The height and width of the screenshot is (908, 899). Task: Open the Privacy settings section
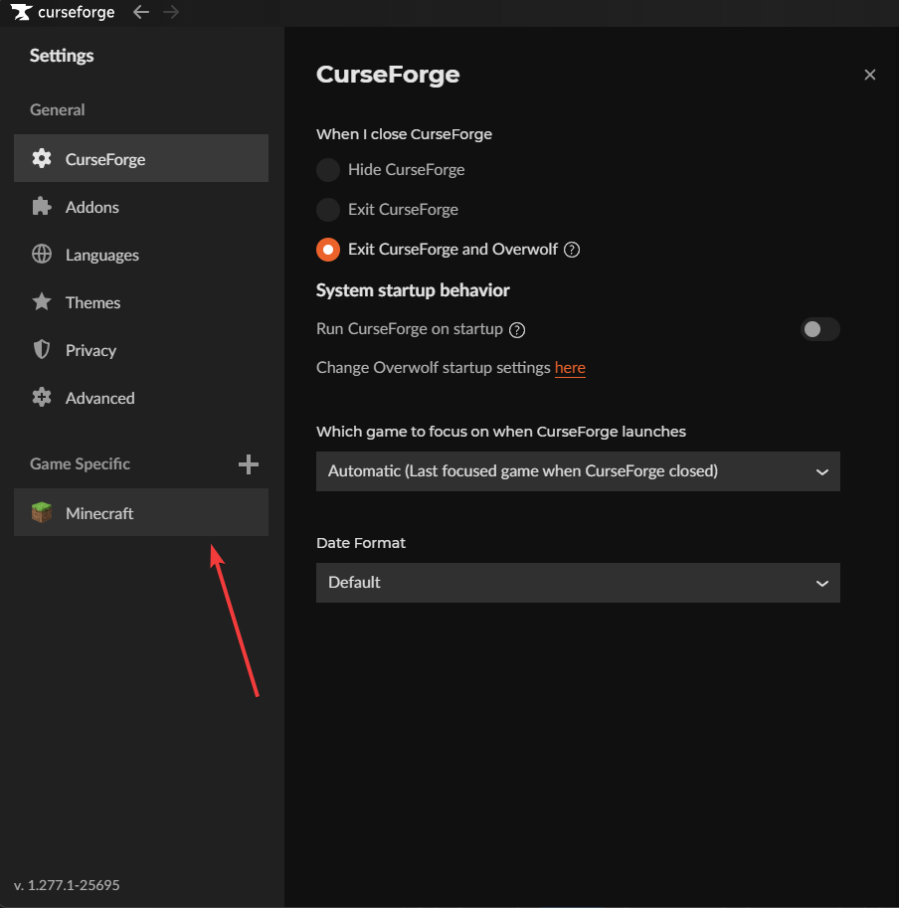141,350
